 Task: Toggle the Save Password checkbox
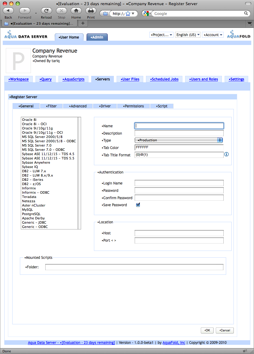pos(138,205)
